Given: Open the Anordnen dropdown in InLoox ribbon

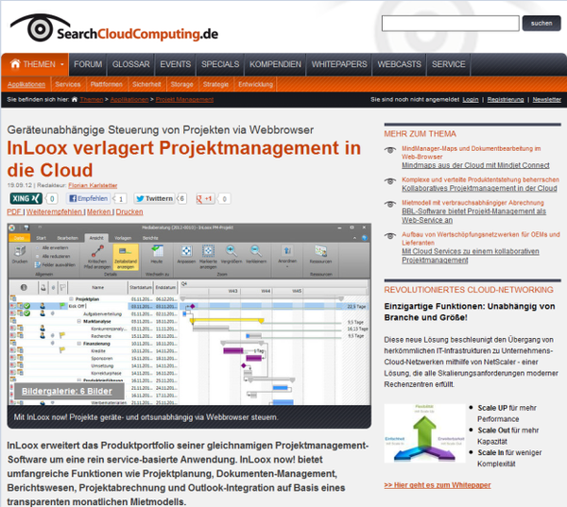Looking at the screenshot, I should pyautogui.click(x=287, y=256).
